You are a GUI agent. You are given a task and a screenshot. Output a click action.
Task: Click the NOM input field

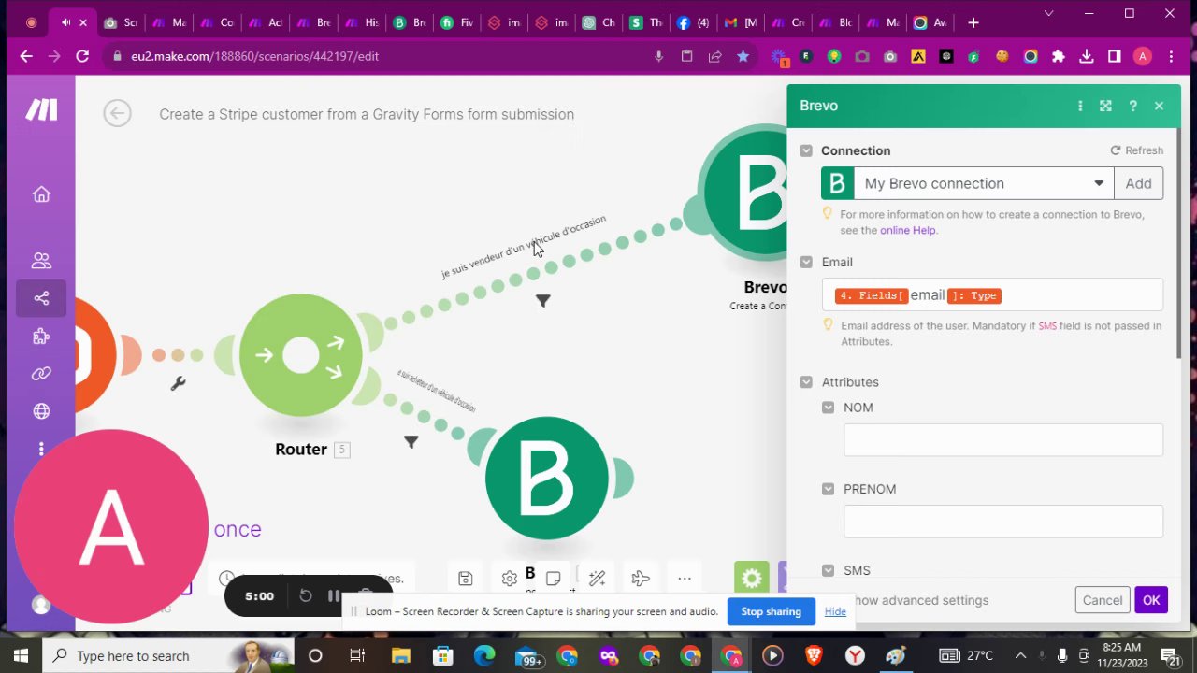1003,440
